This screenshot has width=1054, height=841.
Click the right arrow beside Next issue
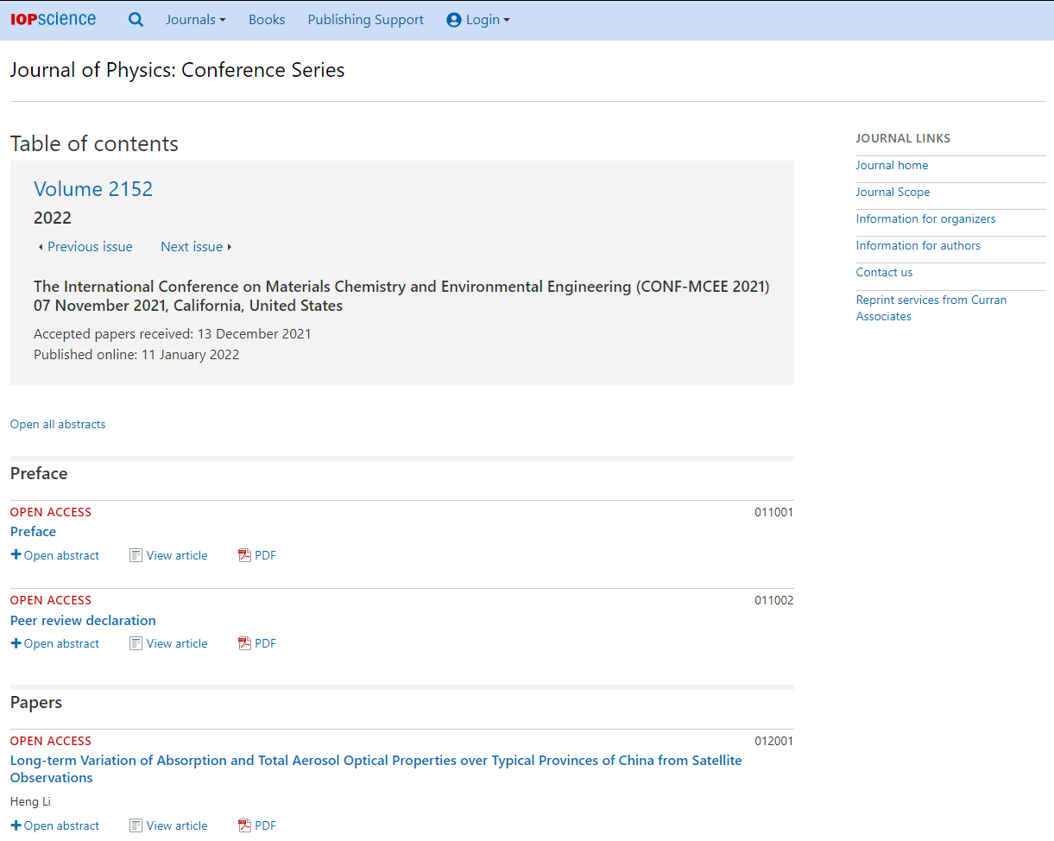point(230,247)
